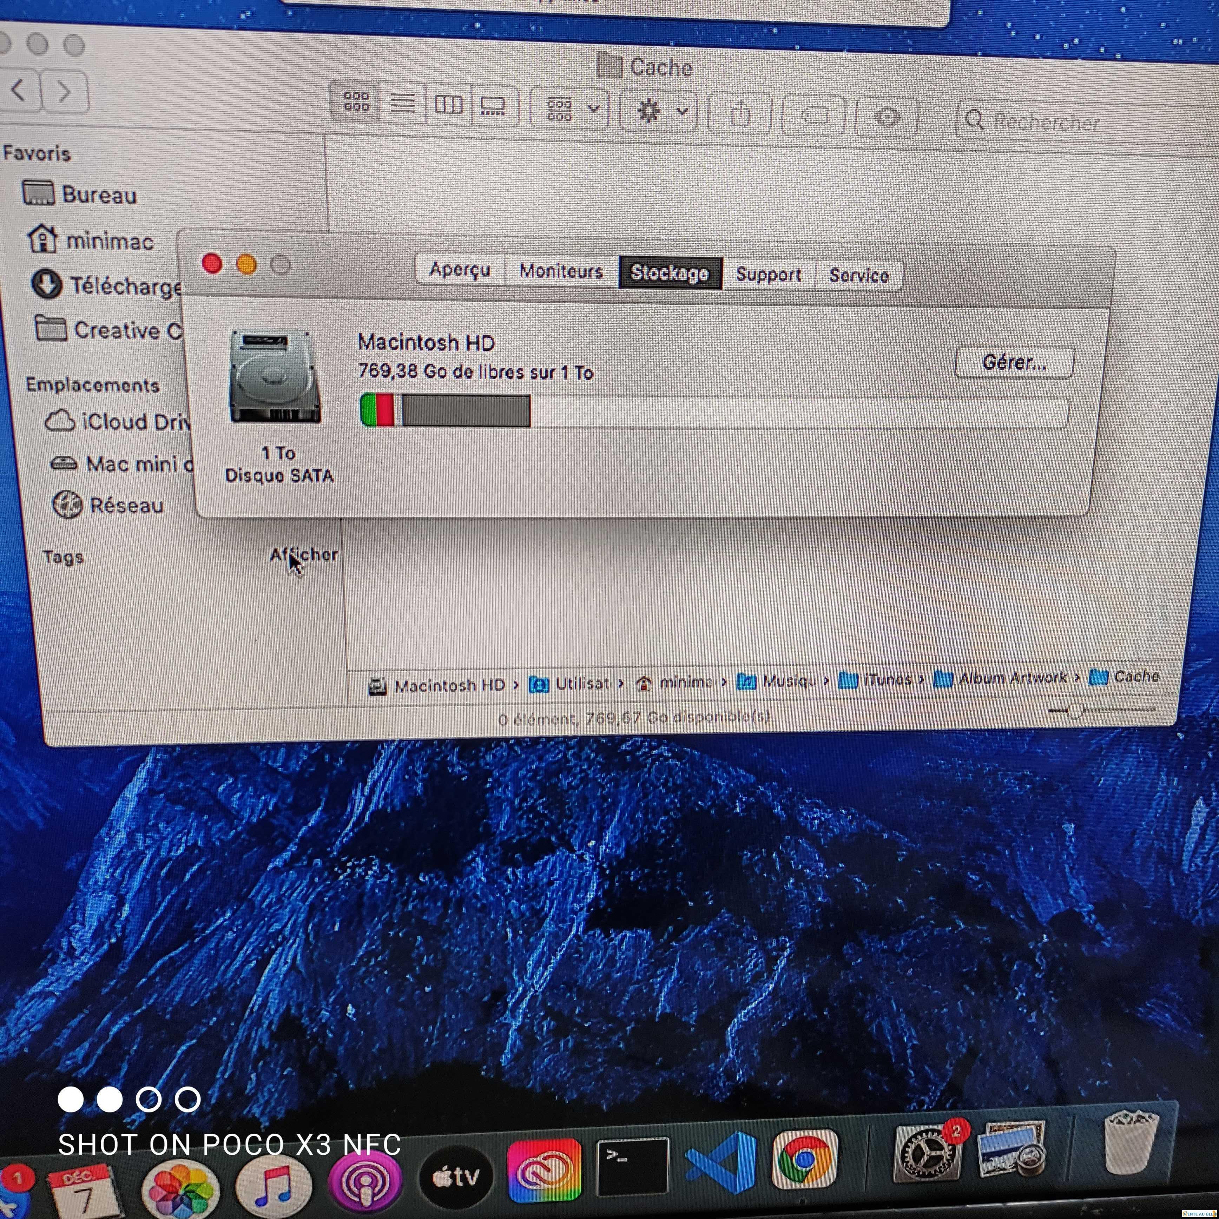Click the red segment of storage bar
Image resolution: width=1219 pixels, height=1219 pixels.
tap(386, 410)
